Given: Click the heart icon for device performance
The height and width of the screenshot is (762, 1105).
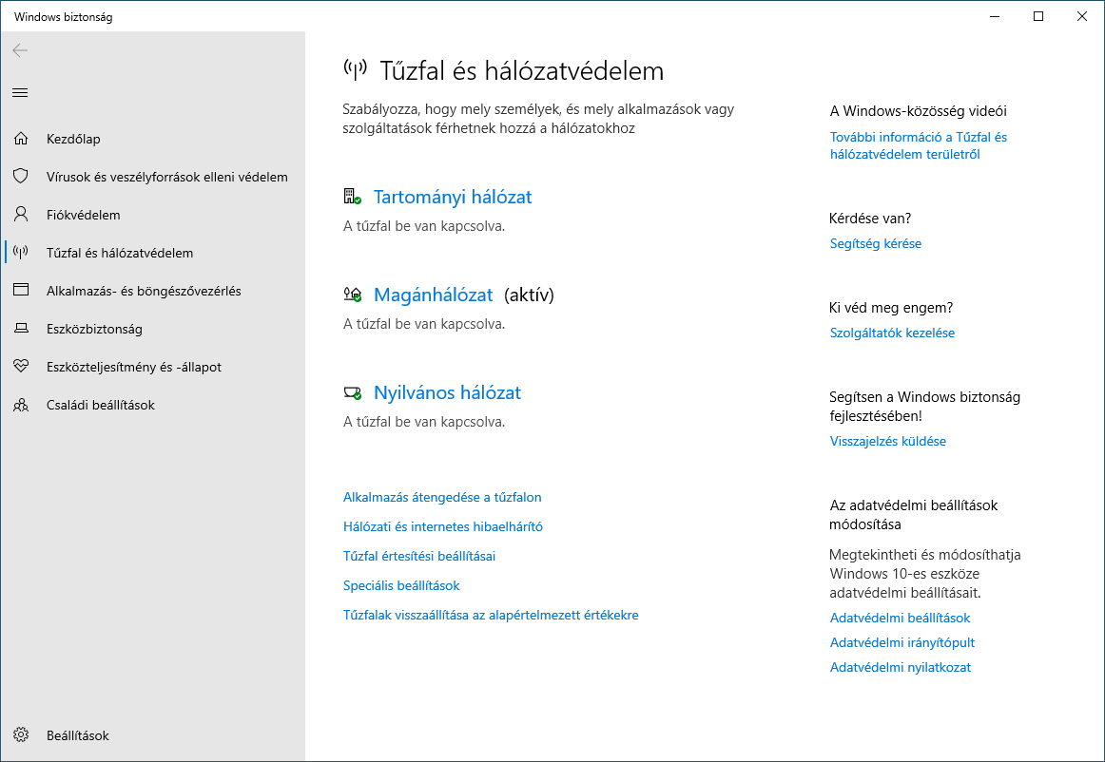Looking at the screenshot, I should pos(21,366).
